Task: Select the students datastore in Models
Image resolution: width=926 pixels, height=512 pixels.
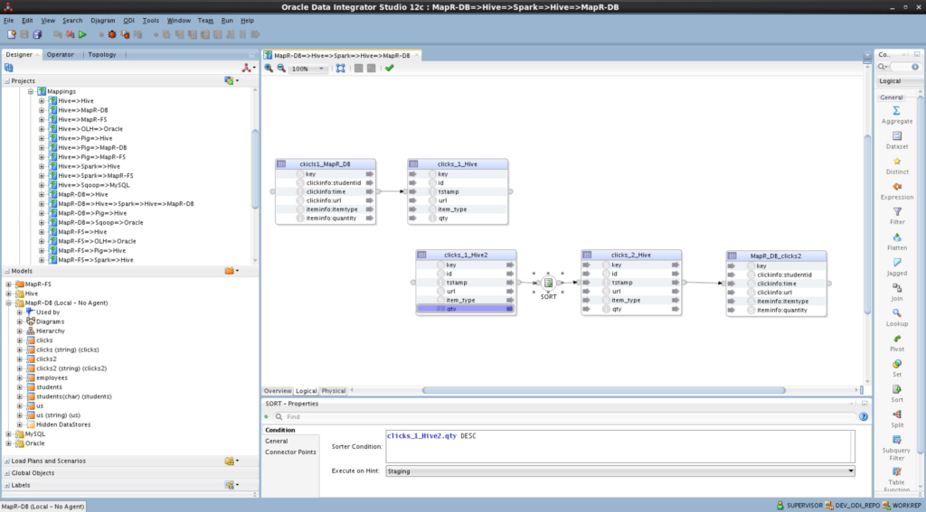Action: (49, 387)
